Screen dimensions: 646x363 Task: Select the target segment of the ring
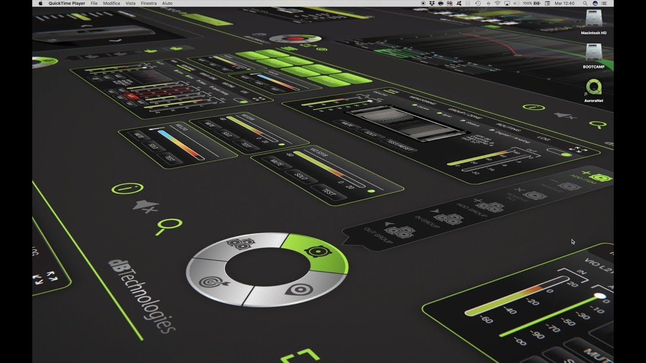click(x=214, y=282)
